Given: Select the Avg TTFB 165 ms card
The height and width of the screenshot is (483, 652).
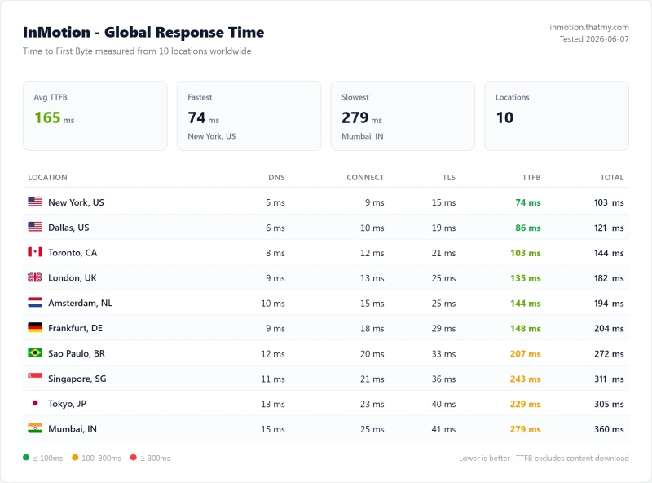Looking at the screenshot, I should tap(95, 116).
